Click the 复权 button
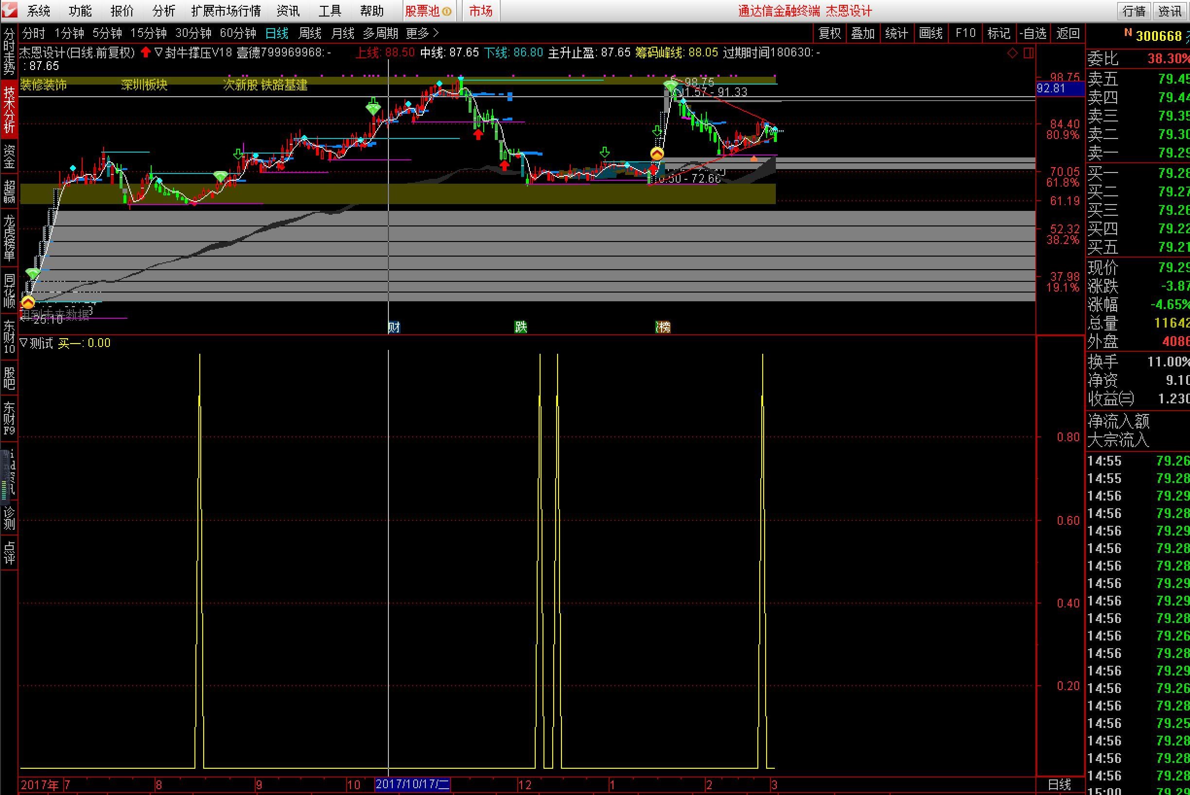The width and height of the screenshot is (1190, 795). point(830,34)
